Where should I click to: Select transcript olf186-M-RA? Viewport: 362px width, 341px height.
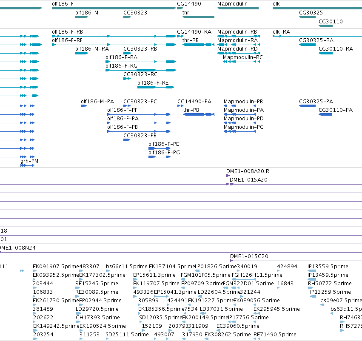[82, 53]
